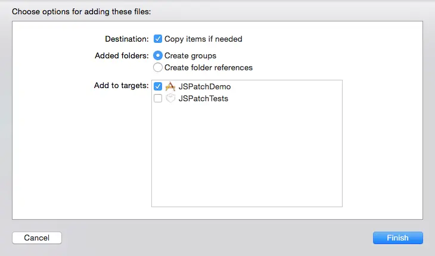Click the Create groups label

190,56
